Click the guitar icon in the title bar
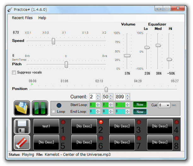Screen dimensions: 193x166 click(x=10, y=9)
